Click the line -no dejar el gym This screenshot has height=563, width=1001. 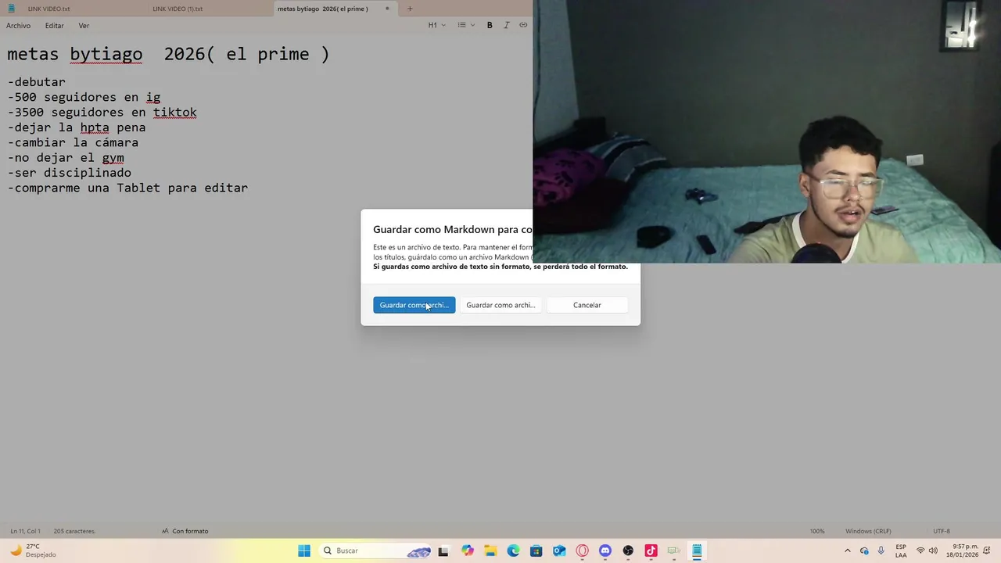pyautogui.click(x=66, y=157)
